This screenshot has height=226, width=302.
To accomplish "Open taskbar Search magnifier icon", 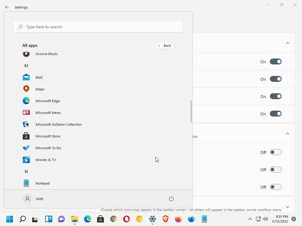I will click(23, 219).
